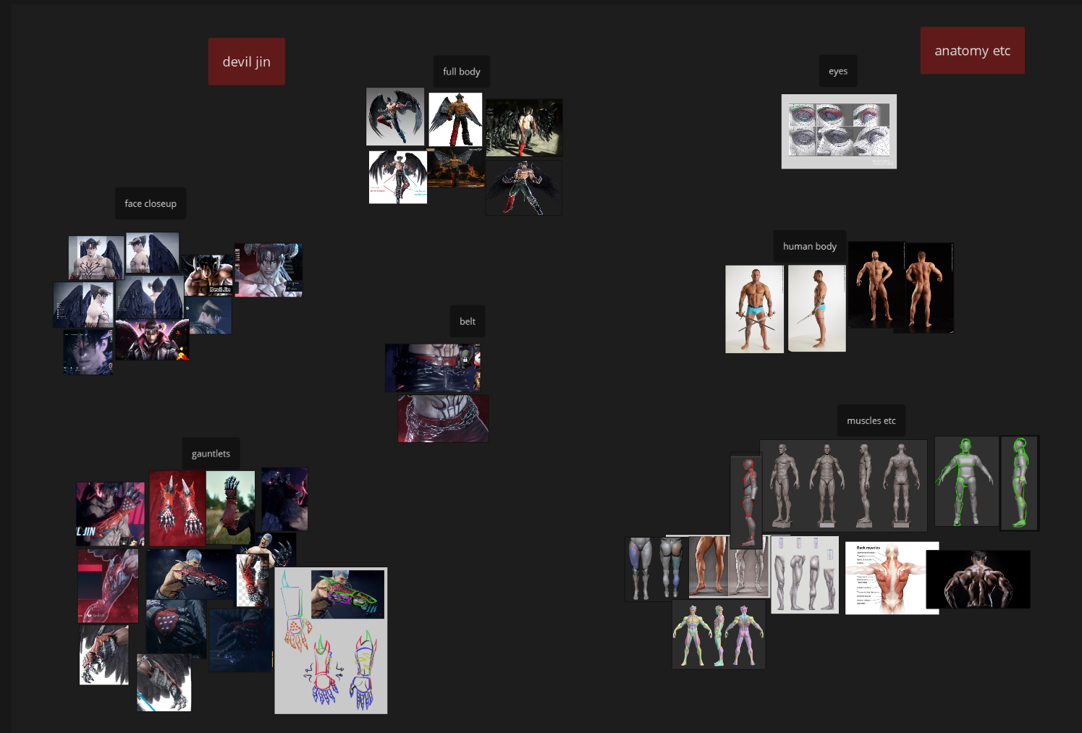Select face image with pink glowing wings

pos(152,339)
